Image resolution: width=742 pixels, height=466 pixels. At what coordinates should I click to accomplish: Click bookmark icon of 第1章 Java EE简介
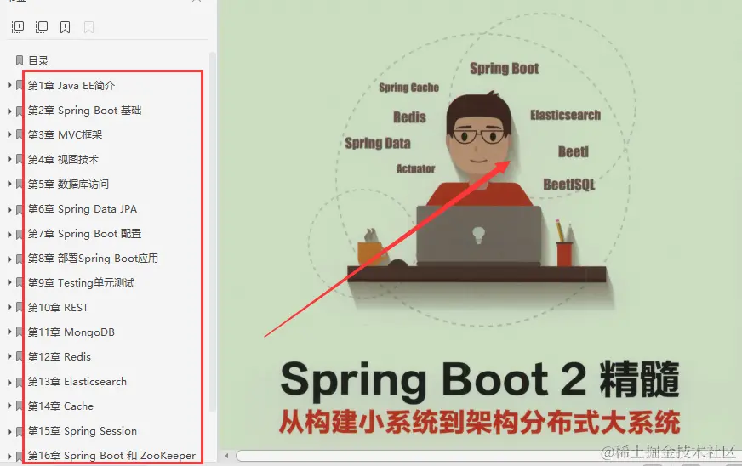pos(20,86)
